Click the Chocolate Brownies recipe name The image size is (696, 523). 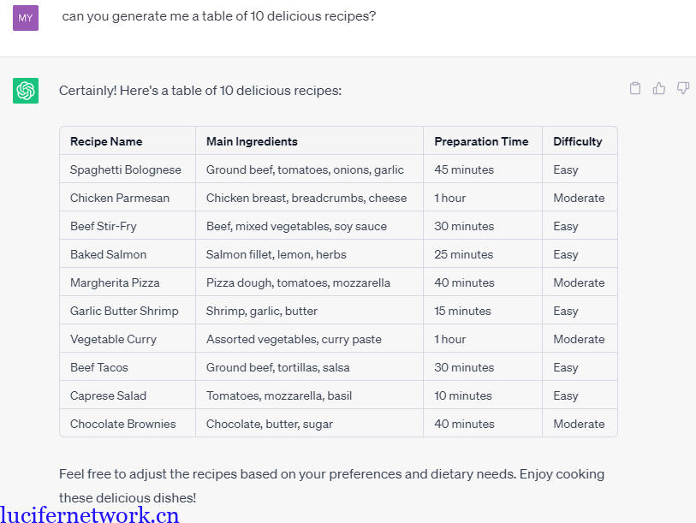[x=122, y=424]
